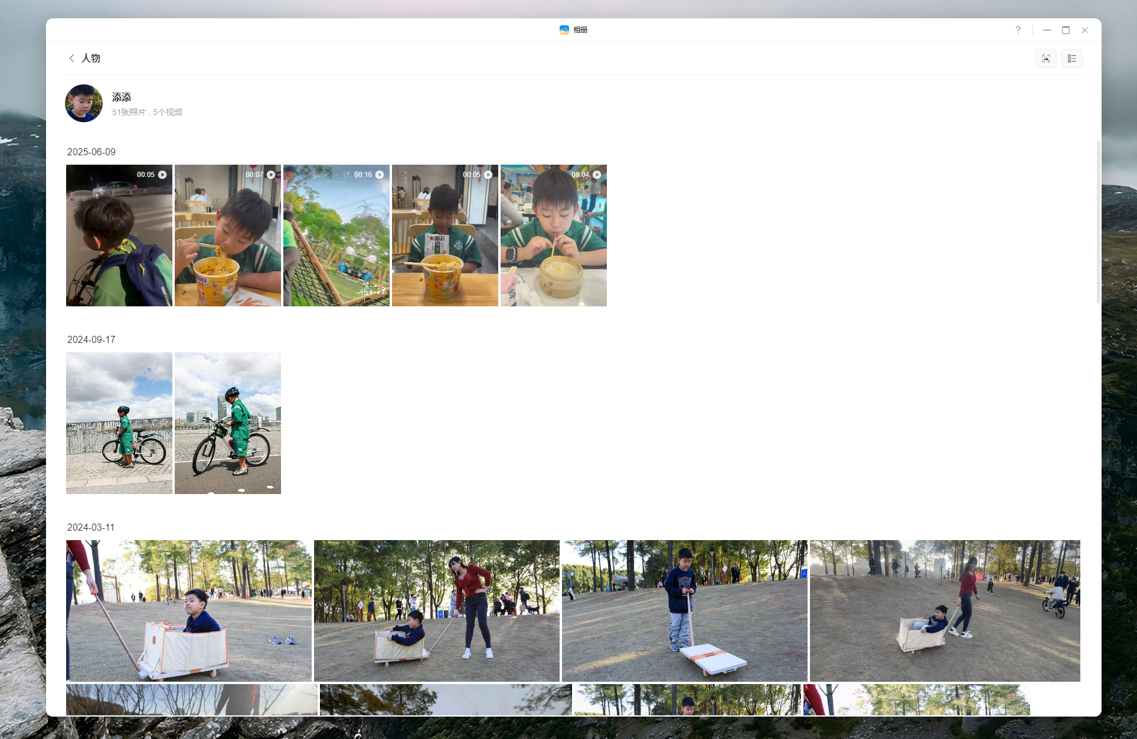Image resolution: width=1137 pixels, height=739 pixels.
Task: Open the list selection icon button
Action: click(x=1071, y=58)
